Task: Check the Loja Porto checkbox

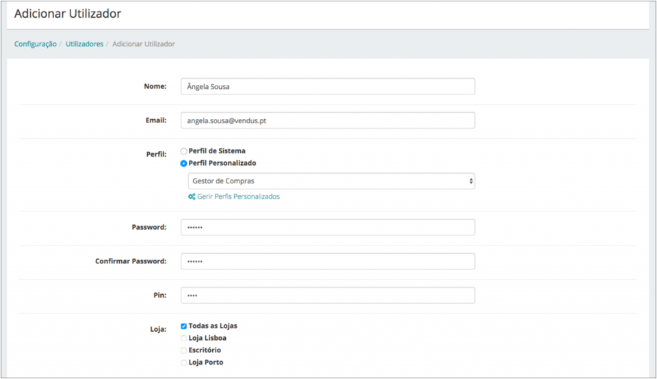Action: [x=183, y=363]
